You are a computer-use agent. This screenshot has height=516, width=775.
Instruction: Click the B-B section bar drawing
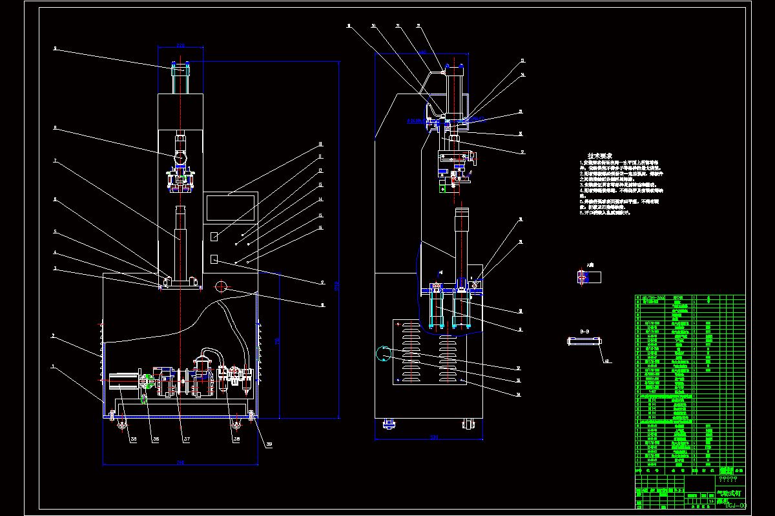click(584, 341)
